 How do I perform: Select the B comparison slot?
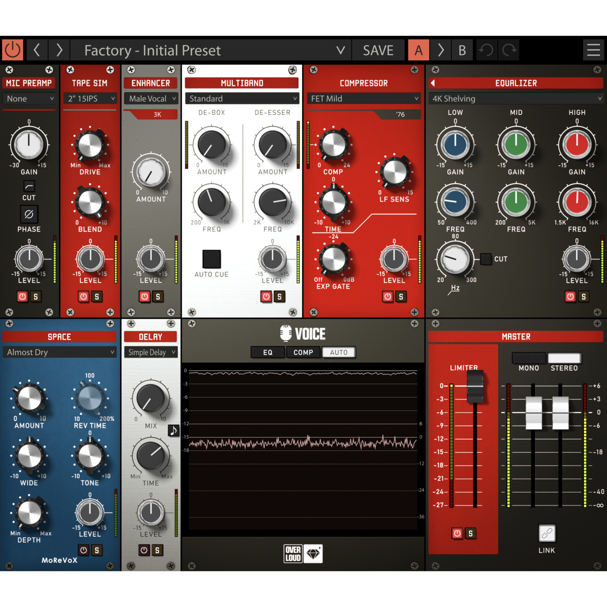point(462,50)
